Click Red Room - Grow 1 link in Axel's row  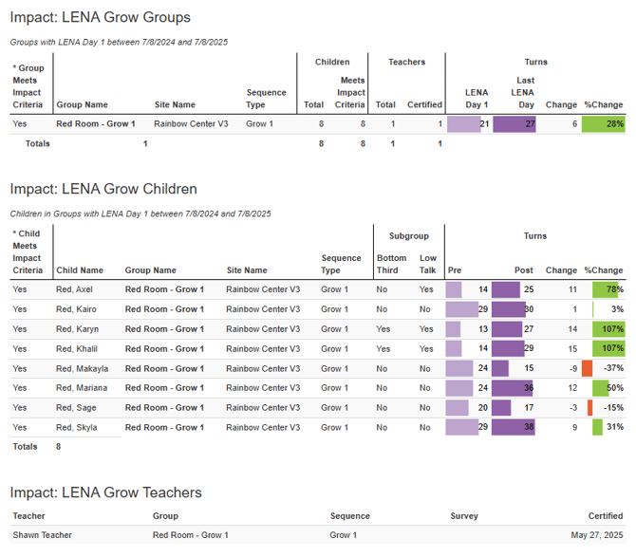point(164,289)
